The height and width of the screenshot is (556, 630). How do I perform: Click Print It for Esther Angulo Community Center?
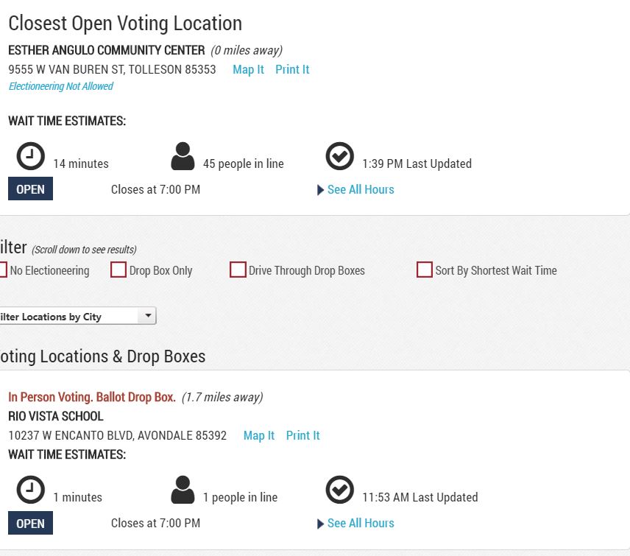click(292, 69)
